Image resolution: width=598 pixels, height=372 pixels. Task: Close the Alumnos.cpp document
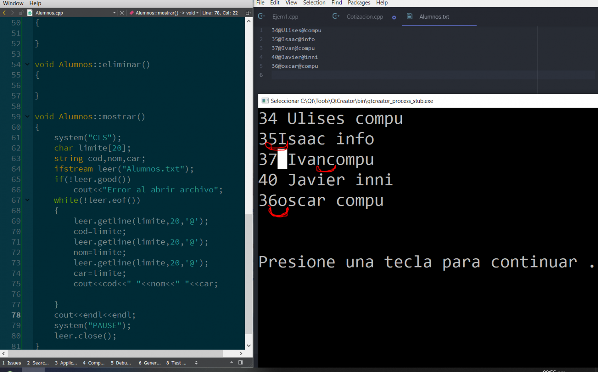122,13
